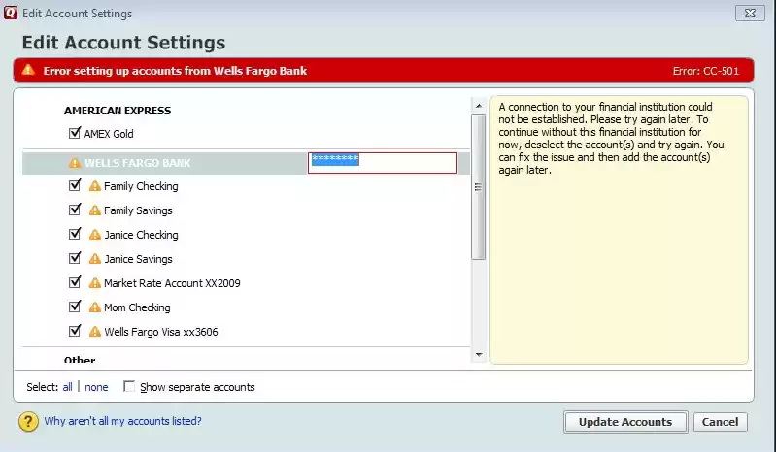Deselect the Family Savings checkbox

click(75, 210)
